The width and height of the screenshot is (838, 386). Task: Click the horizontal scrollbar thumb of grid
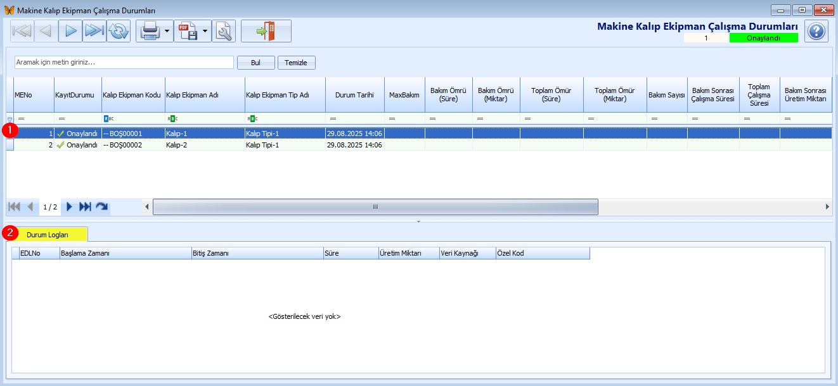point(375,207)
